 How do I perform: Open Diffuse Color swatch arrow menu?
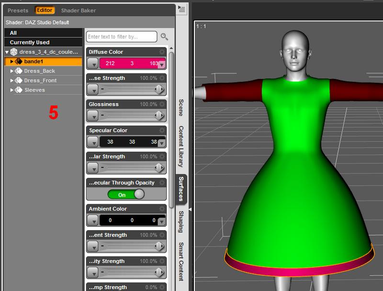click(x=162, y=65)
